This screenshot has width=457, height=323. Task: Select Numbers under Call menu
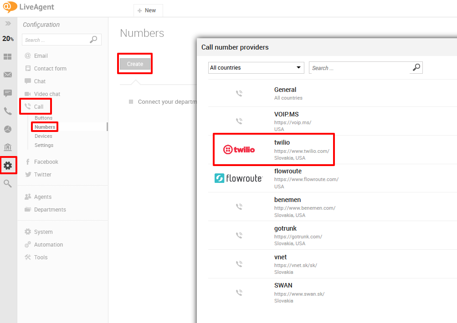tap(45, 127)
